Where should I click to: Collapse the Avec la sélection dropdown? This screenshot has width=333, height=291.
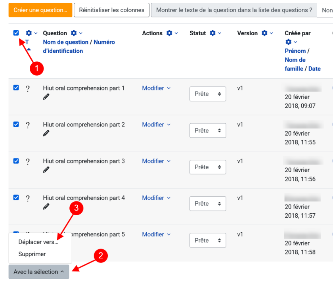39,272
